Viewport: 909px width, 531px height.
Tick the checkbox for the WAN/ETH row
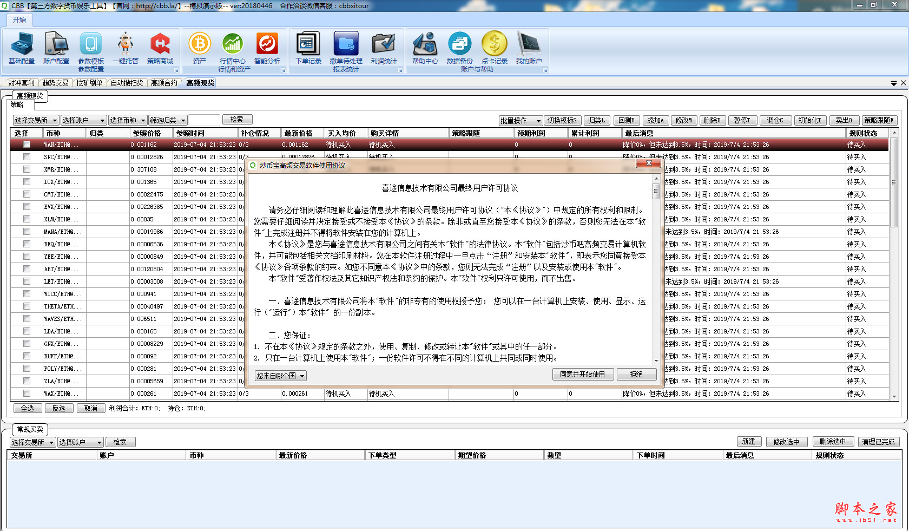(27, 145)
